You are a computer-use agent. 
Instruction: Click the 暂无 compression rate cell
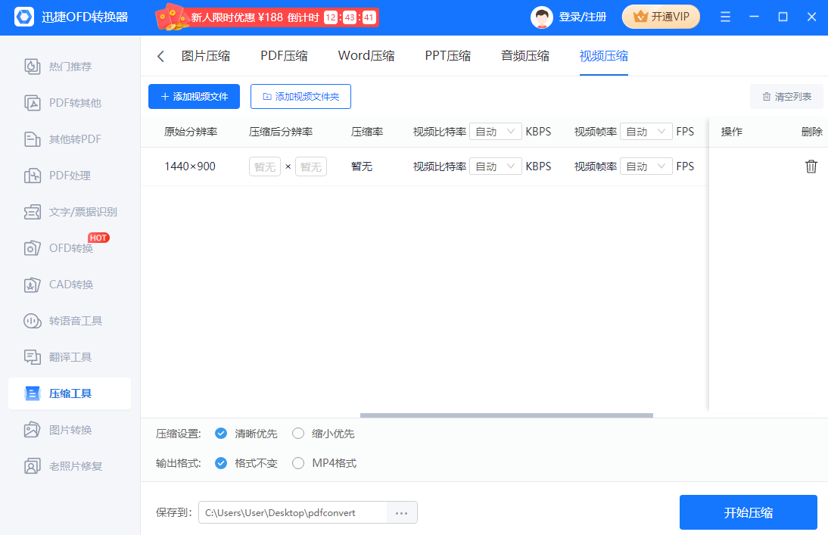pos(362,166)
